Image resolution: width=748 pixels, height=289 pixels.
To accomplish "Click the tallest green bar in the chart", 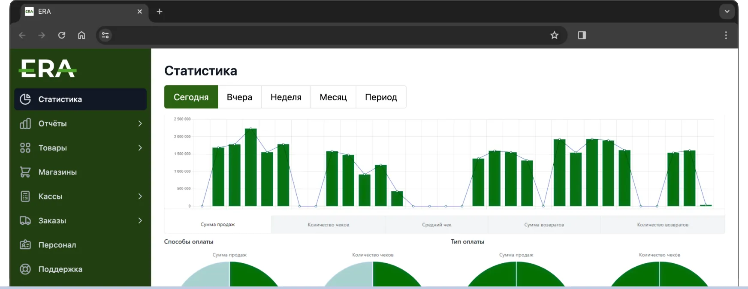I will (250, 167).
